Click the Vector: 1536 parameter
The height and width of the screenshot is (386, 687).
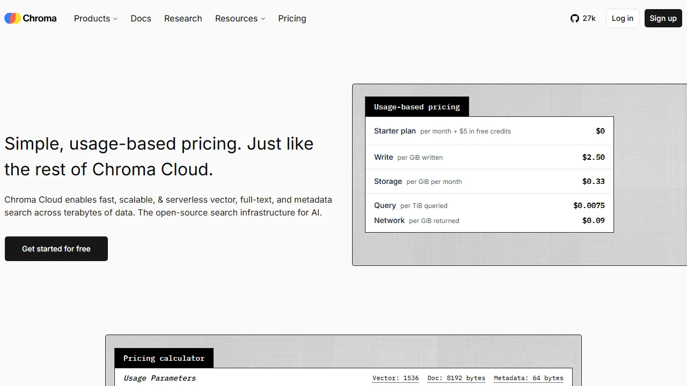click(396, 378)
